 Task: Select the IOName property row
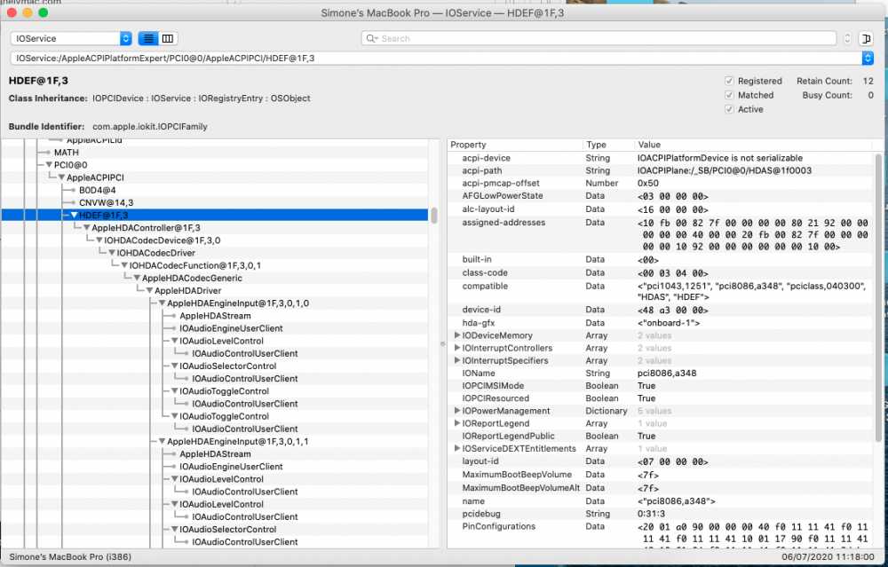661,373
